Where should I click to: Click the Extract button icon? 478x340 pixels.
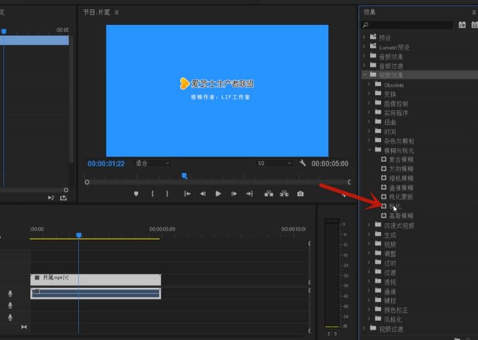(283, 194)
